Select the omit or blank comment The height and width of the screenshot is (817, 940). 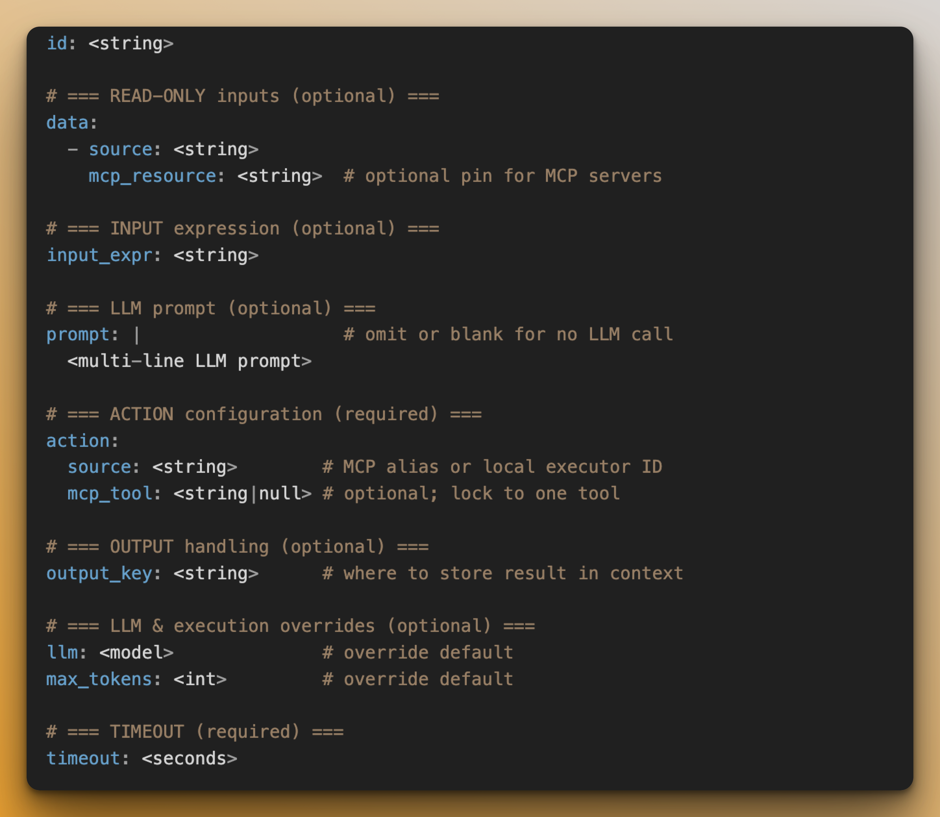508,335
